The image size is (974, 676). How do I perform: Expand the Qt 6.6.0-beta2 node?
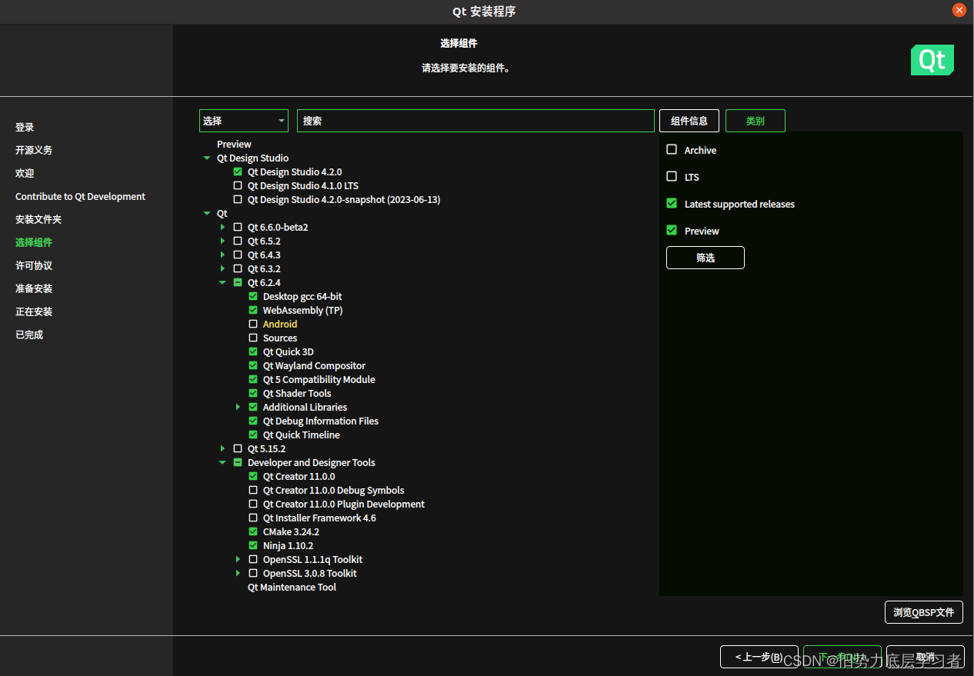pos(222,228)
